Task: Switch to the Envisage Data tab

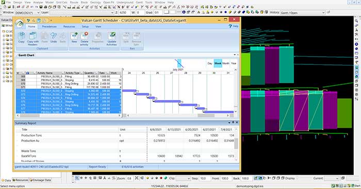Action: (x=41, y=180)
